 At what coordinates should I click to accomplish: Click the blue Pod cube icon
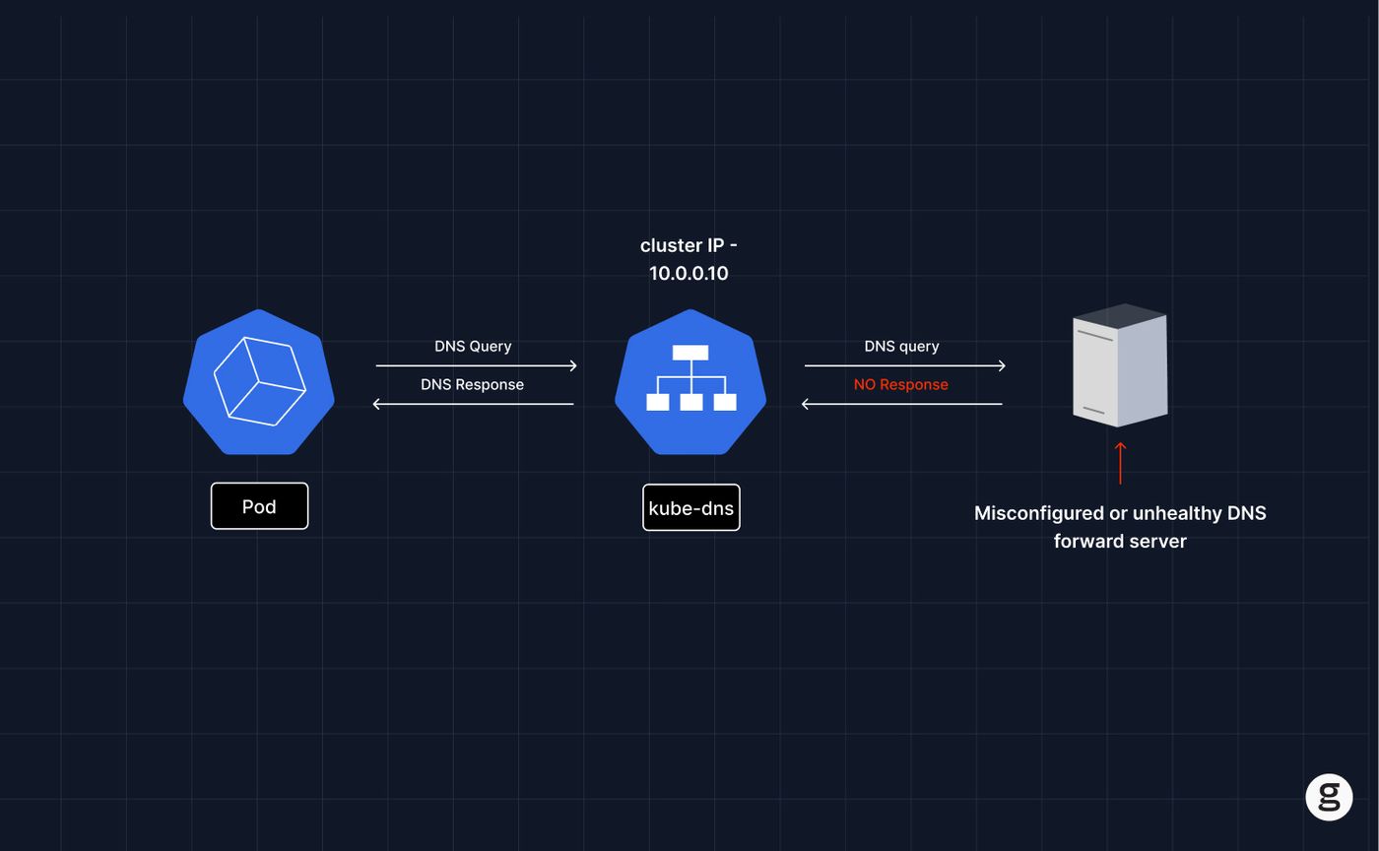(259, 382)
